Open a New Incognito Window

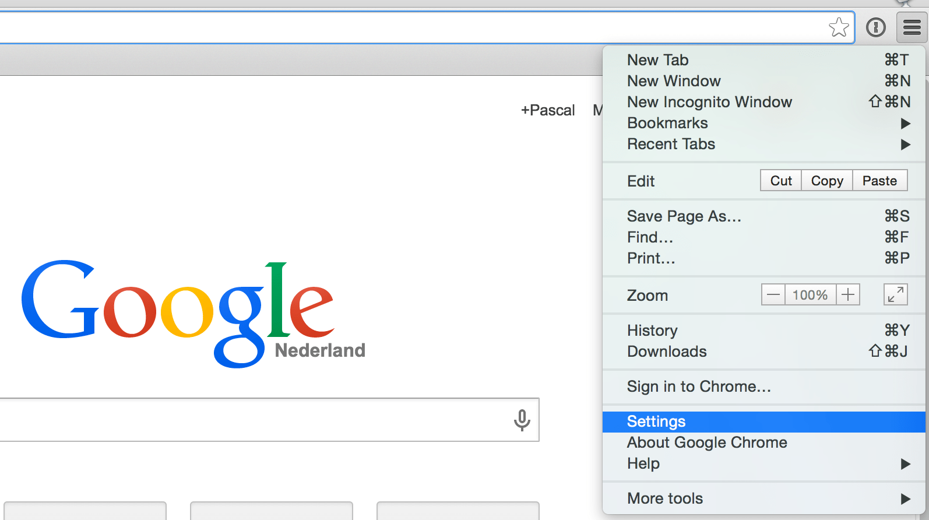[709, 102]
